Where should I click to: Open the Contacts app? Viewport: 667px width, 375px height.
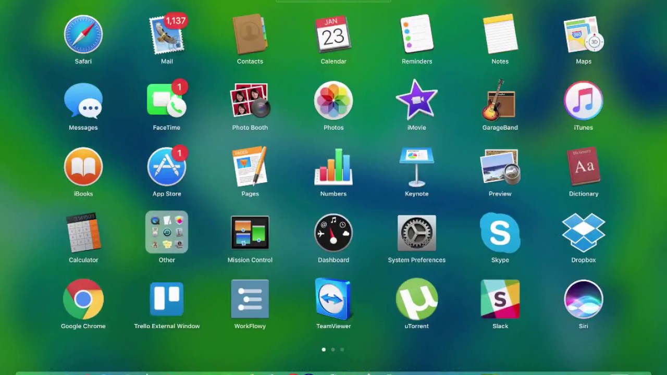[250, 34]
